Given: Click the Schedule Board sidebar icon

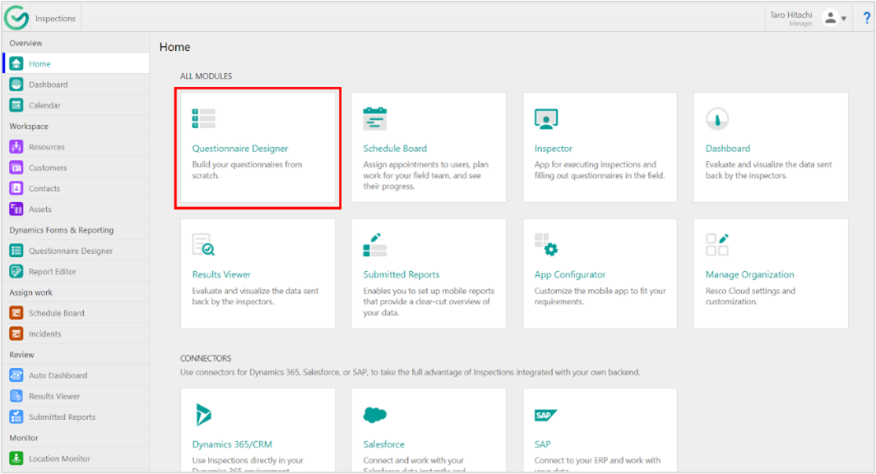Looking at the screenshot, I should click(16, 313).
